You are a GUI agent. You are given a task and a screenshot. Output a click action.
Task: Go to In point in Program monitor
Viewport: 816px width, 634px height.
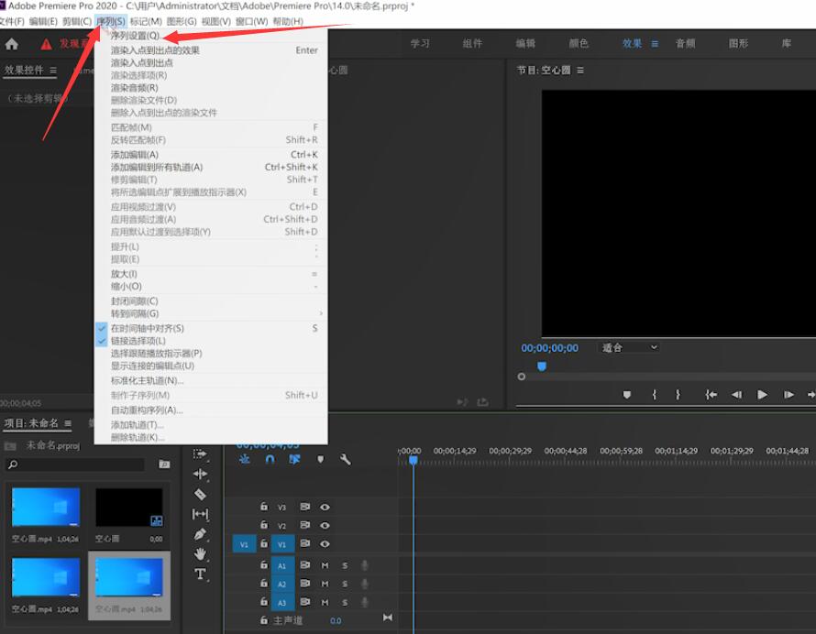711,395
